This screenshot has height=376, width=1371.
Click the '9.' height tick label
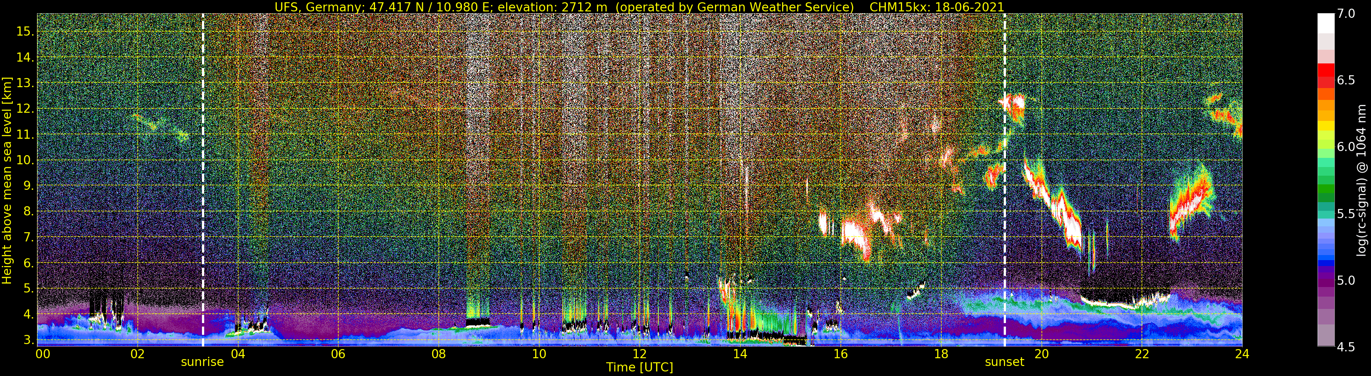(28, 186)
